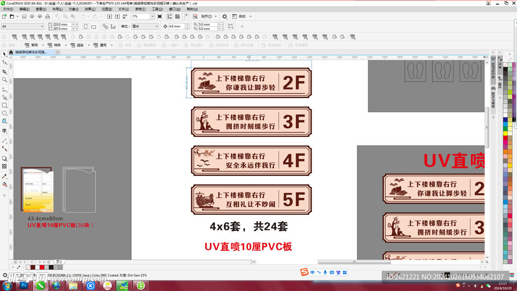Select the Color Eyedropper tool
This screenshot has height=291, width=517.
(4, 176)
